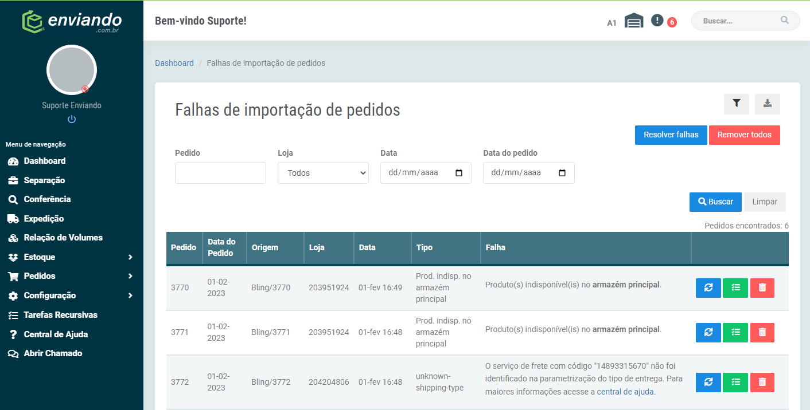Delete the failure for order 3770
This screenshot has height=410, width=810.
coord(762,288)
